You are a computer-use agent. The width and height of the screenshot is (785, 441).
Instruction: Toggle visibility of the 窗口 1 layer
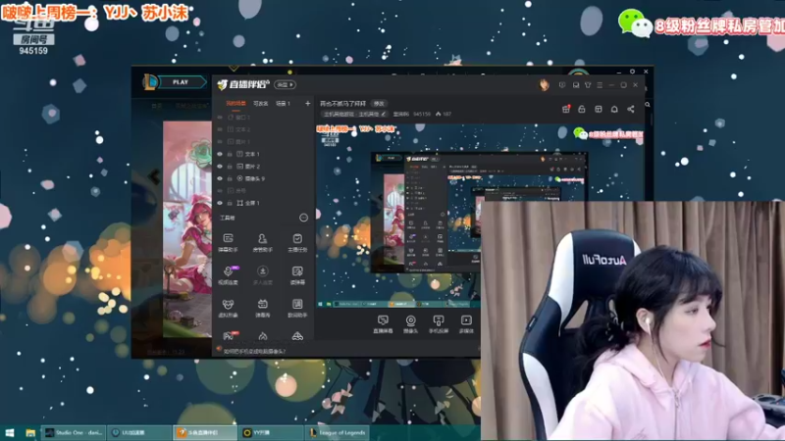pyautogui.click(x=220, y=117)
